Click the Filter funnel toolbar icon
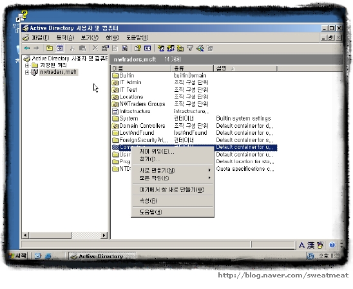This screenshot has width=353, height=289. pos(190,48)
